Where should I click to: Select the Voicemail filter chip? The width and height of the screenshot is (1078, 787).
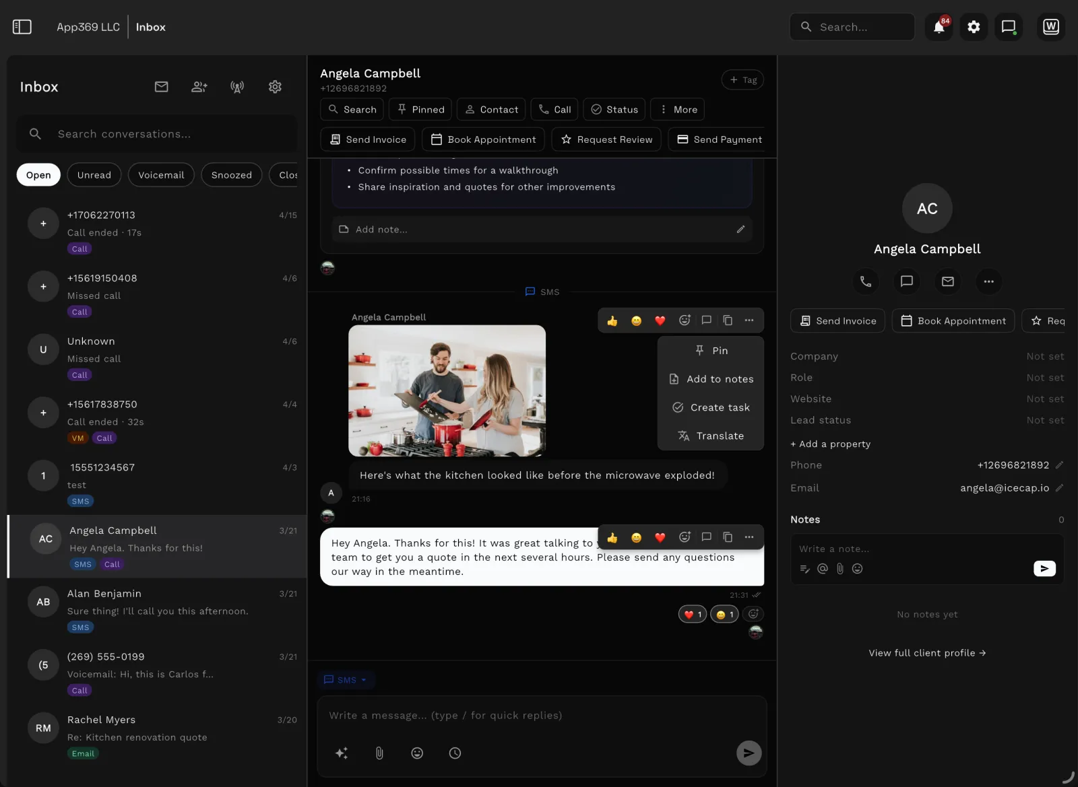(161, 175)
